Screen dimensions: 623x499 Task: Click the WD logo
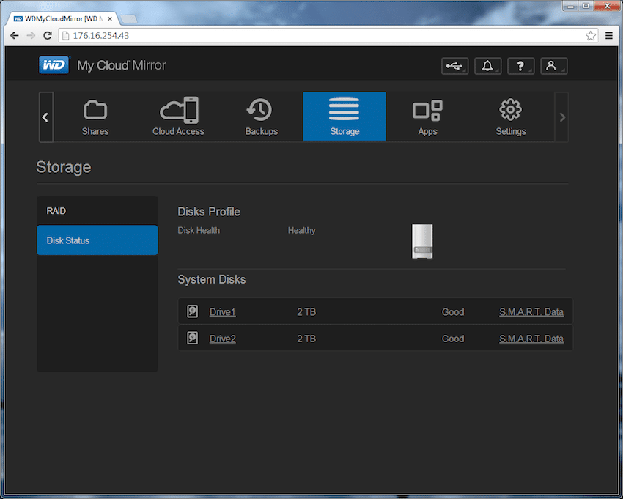tap(54, 64)
